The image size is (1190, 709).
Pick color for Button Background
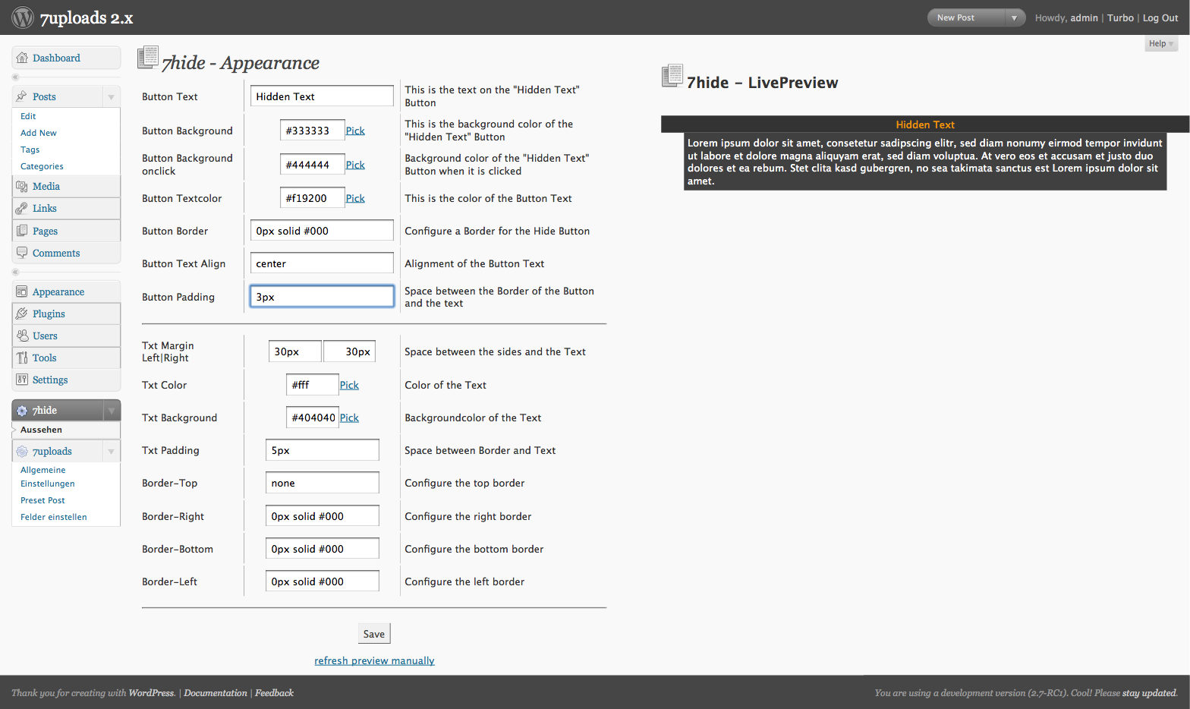(355, 131)
